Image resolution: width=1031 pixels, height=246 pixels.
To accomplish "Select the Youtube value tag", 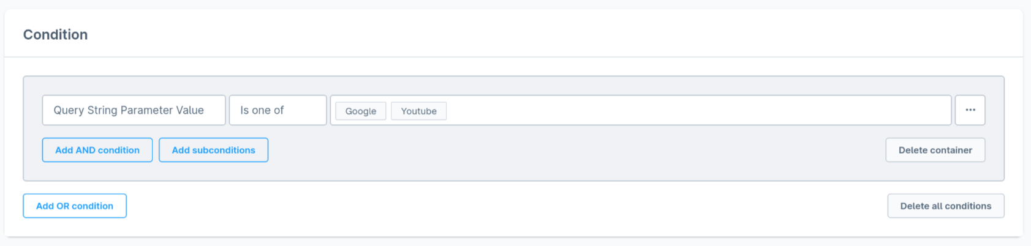I will [x=419, y=111].
